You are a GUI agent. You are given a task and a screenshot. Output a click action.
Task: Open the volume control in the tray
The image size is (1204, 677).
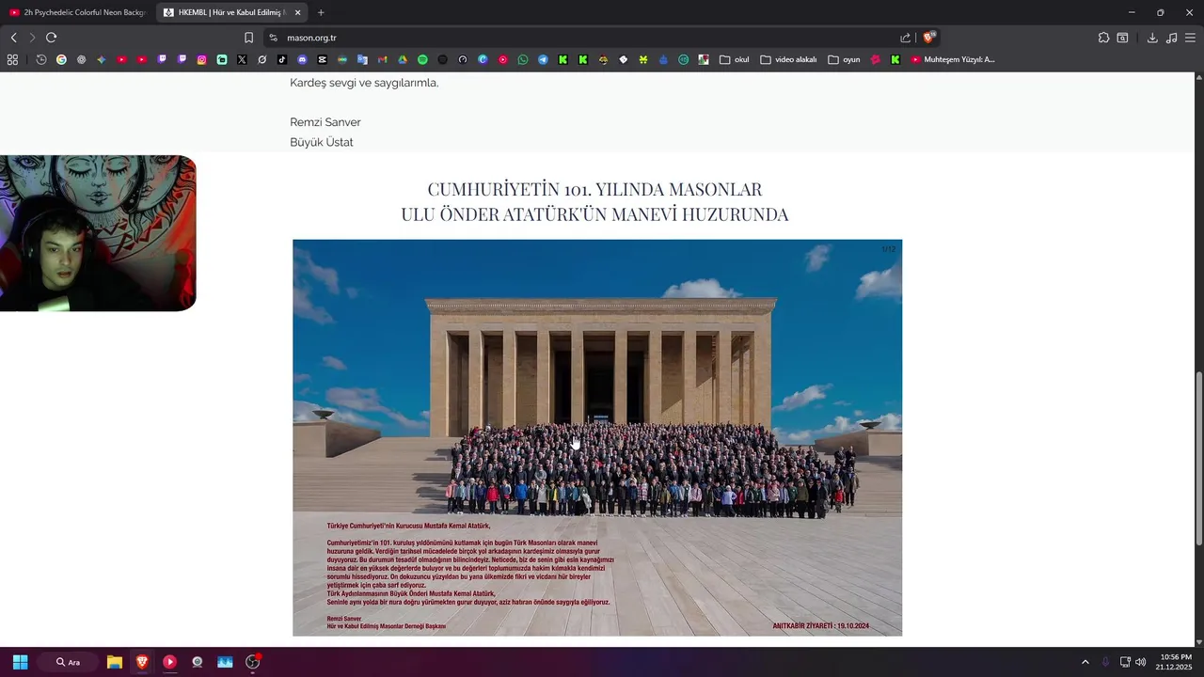1140,662
